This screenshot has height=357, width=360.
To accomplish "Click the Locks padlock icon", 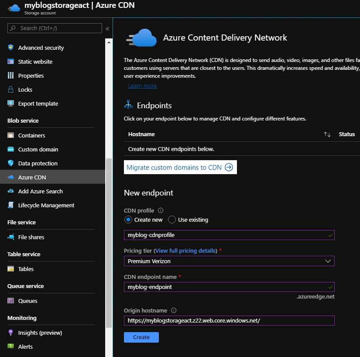I will [11, 89].
